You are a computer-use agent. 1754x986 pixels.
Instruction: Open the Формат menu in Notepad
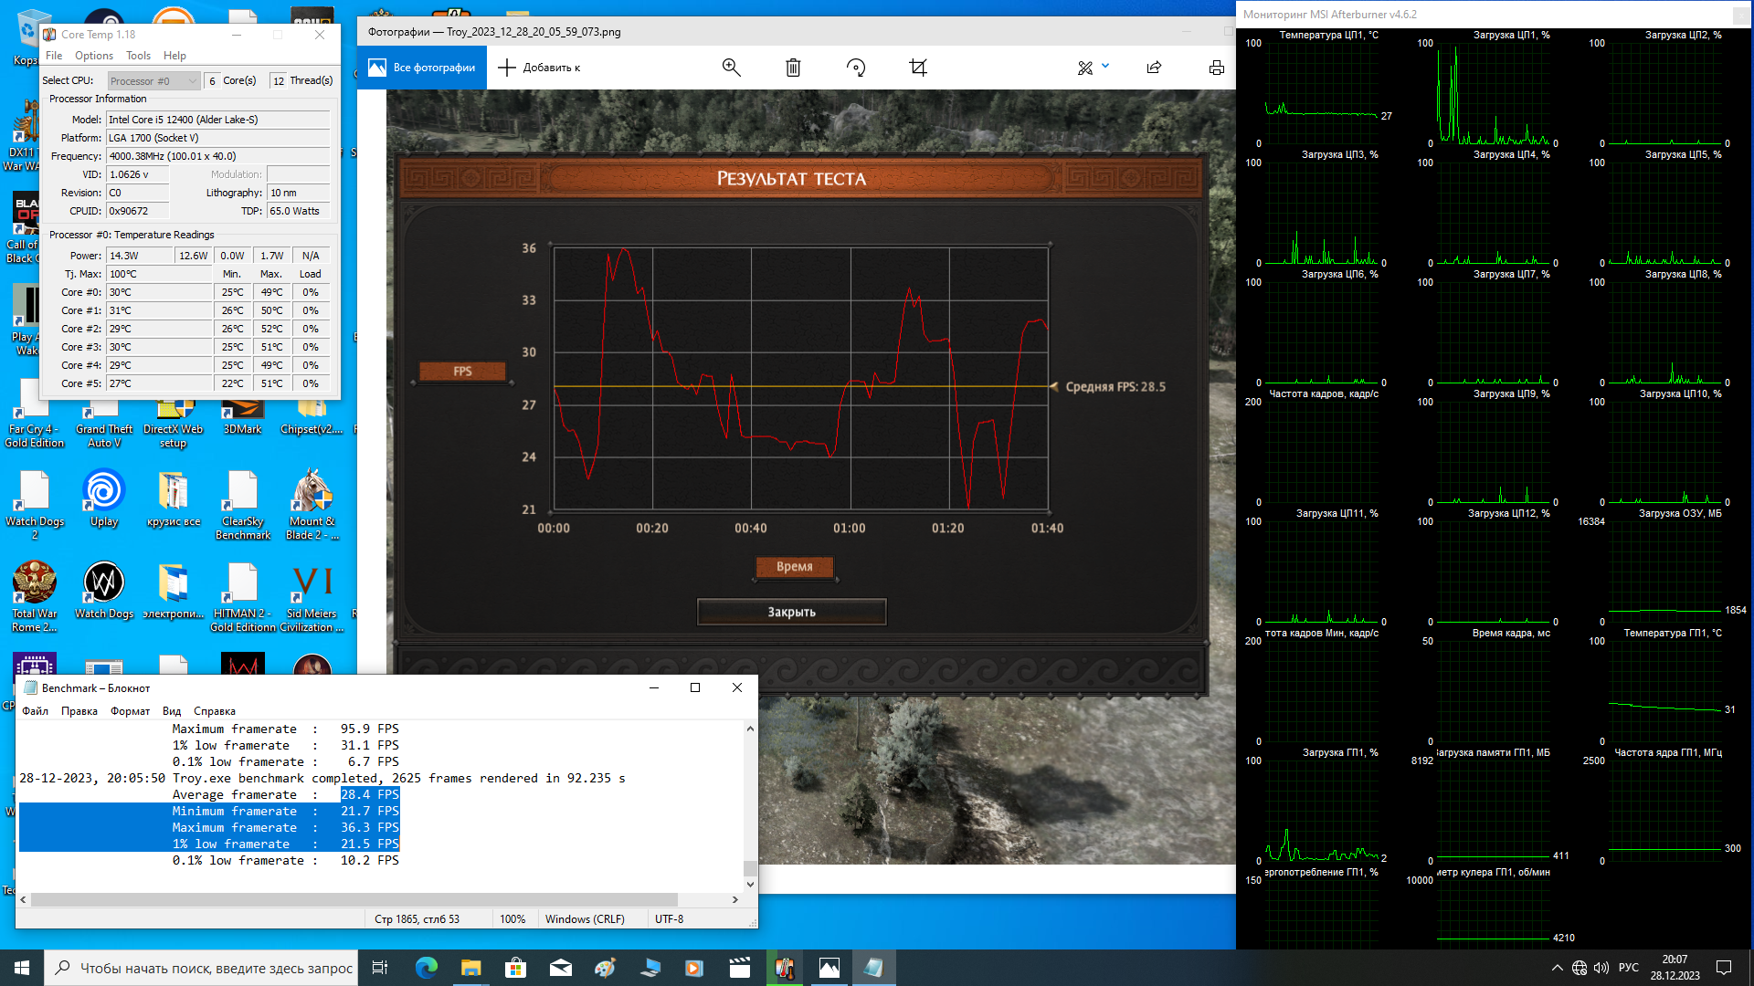click(130, 711)
